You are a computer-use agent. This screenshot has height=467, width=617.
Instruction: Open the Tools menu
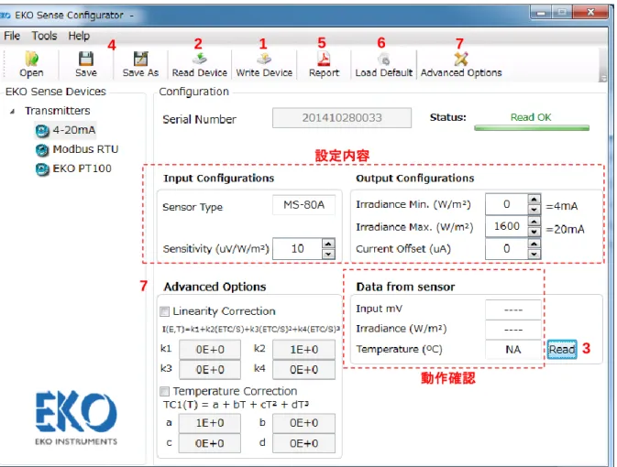44,36
